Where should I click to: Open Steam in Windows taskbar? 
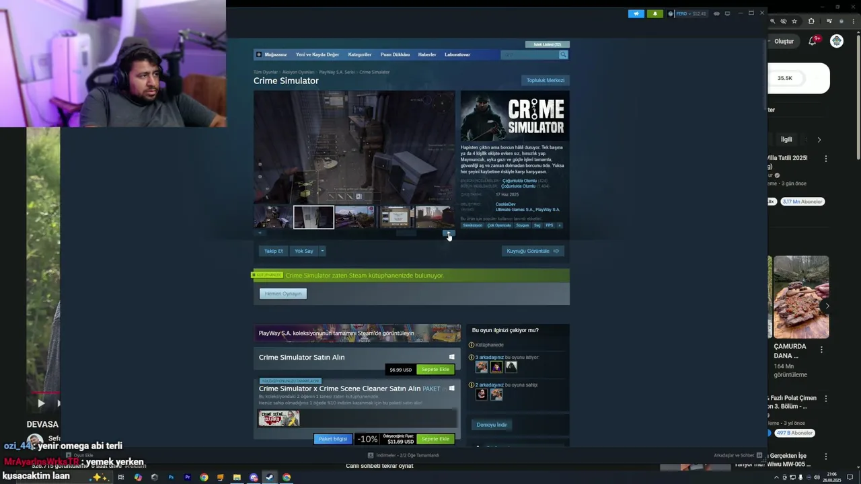[270, 477]
